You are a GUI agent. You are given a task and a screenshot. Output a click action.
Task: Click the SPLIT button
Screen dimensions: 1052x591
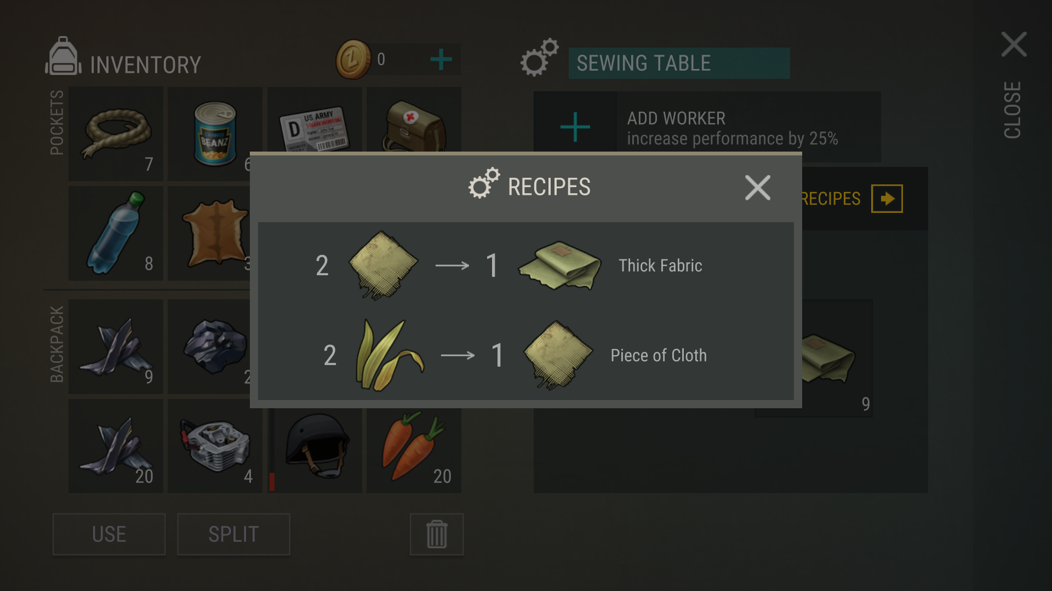233,534
